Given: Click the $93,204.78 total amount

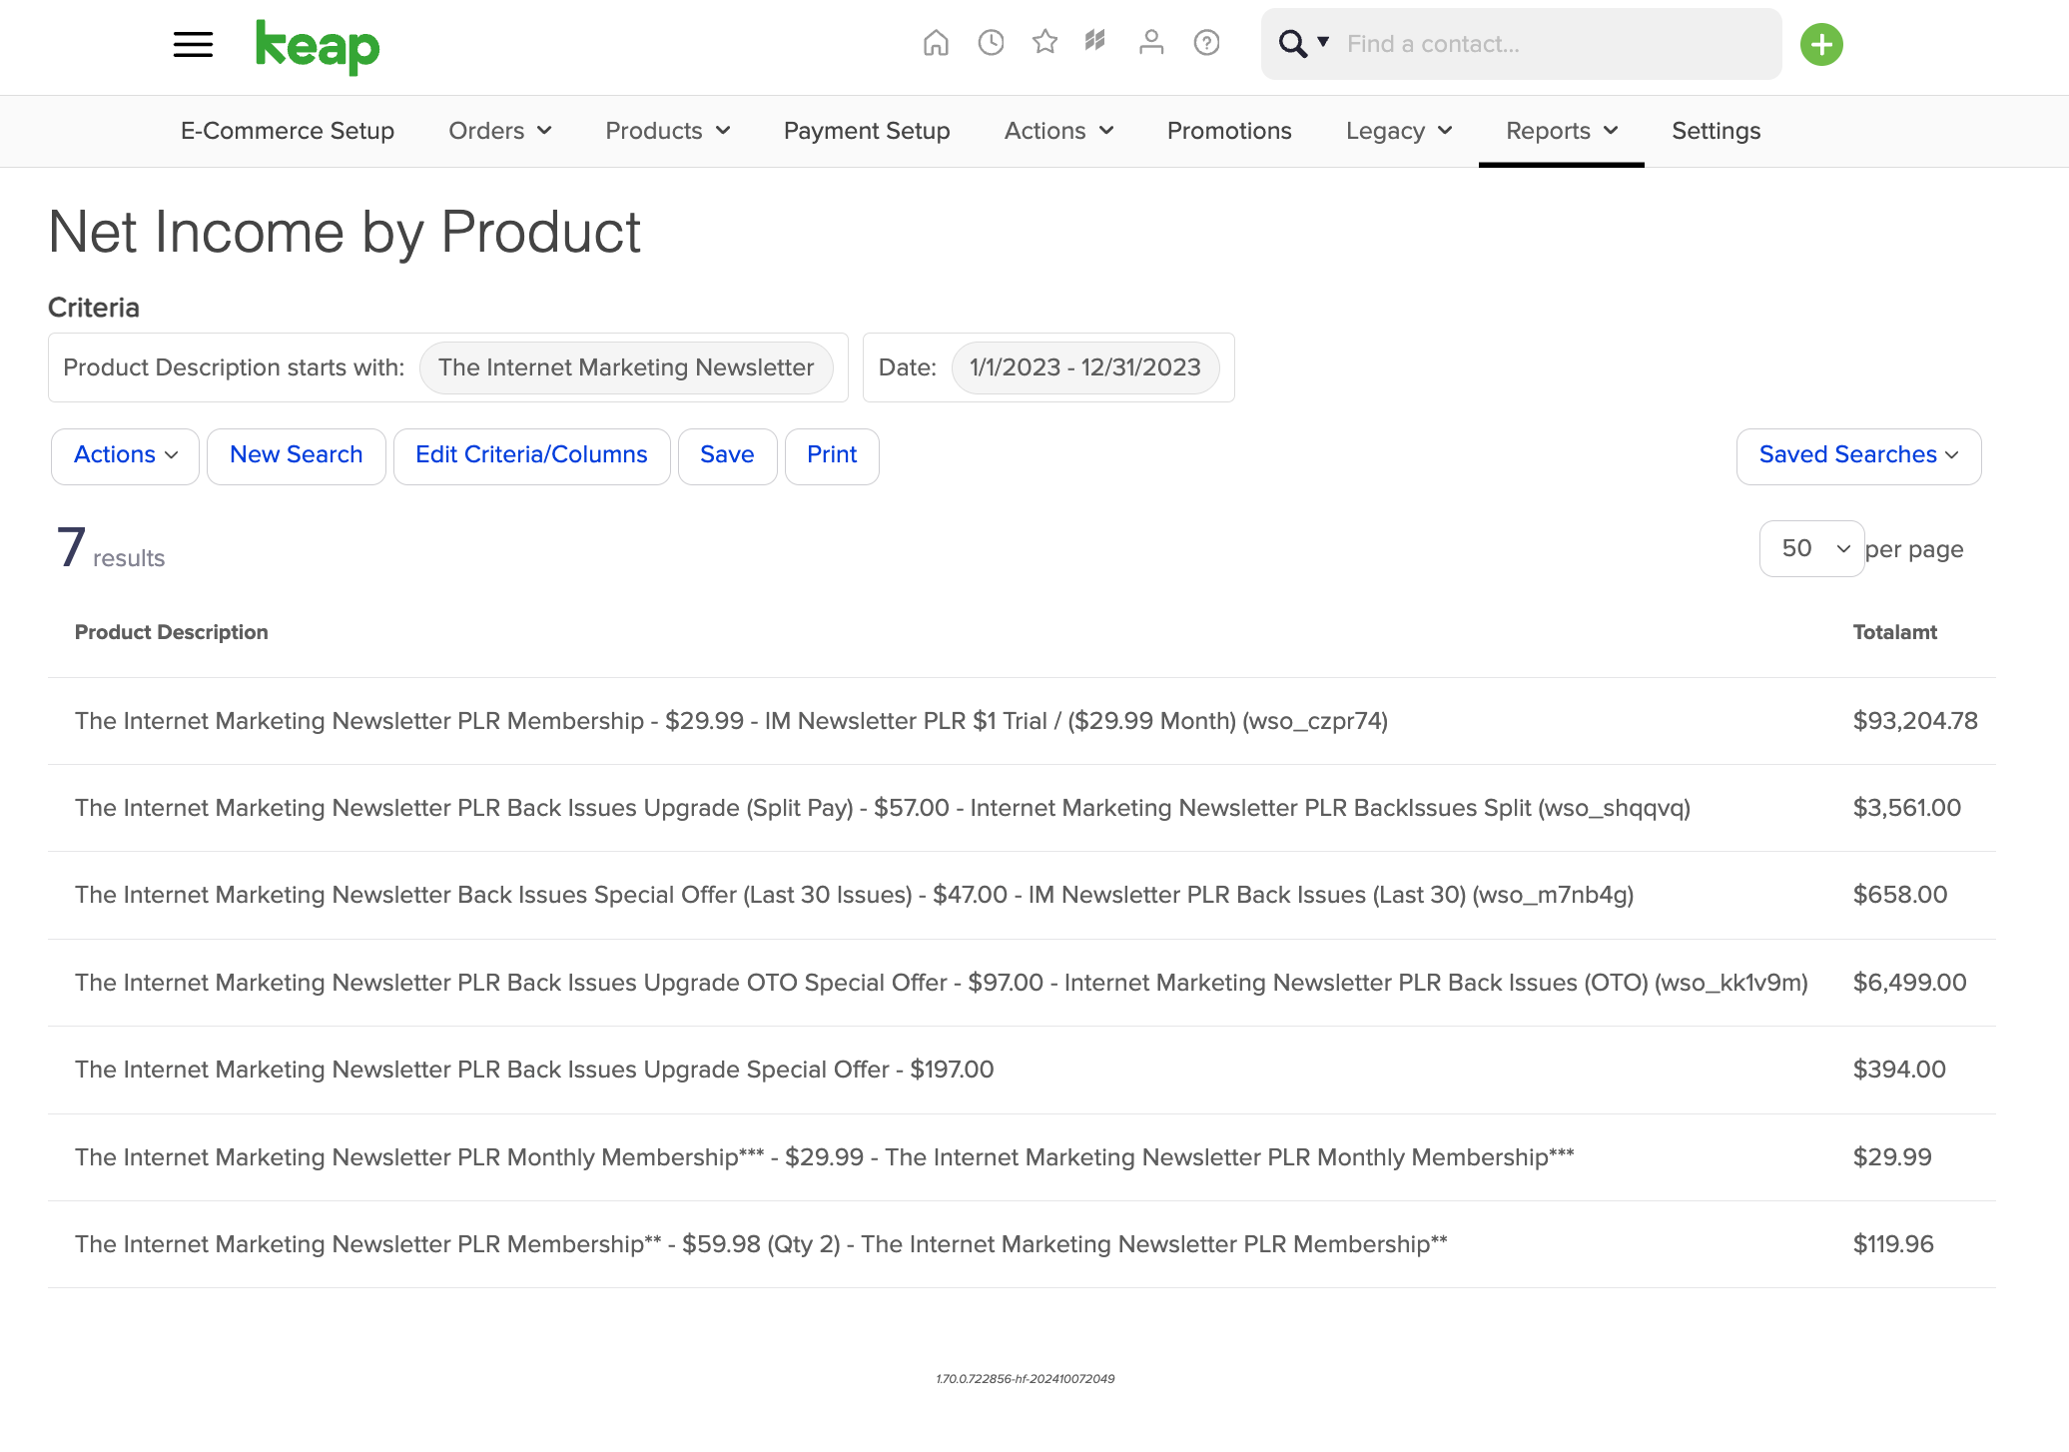Looking at the screenshot, I should tap(1915, 721).
